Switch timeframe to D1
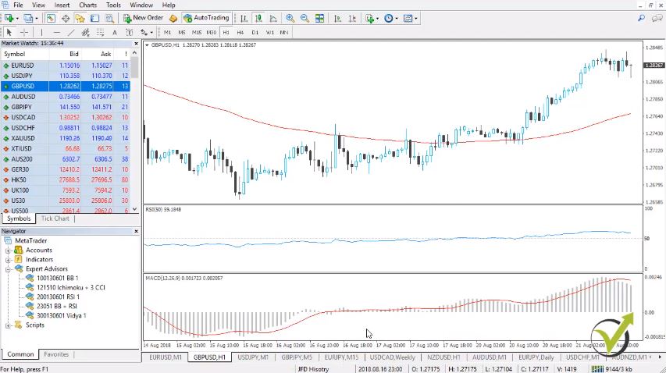Viewport: 666px width, 373px height. (x=255, y=32)
